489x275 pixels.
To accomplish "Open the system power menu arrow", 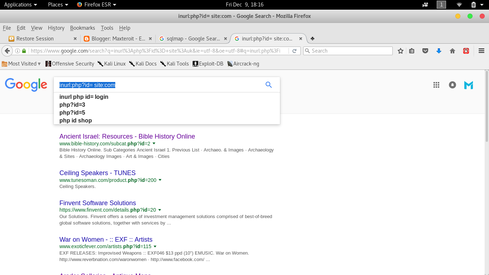I will pyautogui.click(x=482, y=5).
